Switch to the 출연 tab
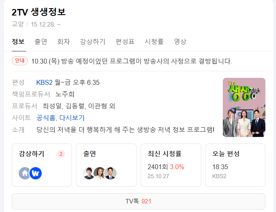Viewport: 276px width, 212px height. point(41,42)
